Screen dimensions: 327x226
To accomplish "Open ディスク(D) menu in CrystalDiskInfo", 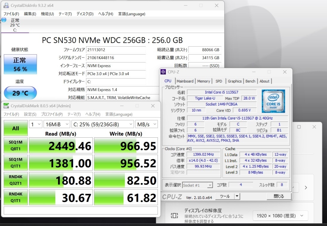I will coord(85,14).
